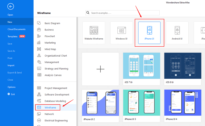Open the Templates section
Screen dimensions: 205x126
[x=12, y=36]
